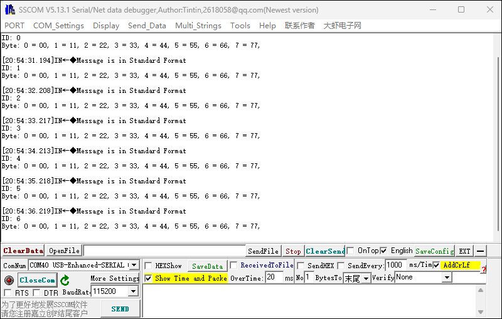
Task: Click the SendFile button
Action: [x=263, y=251]
